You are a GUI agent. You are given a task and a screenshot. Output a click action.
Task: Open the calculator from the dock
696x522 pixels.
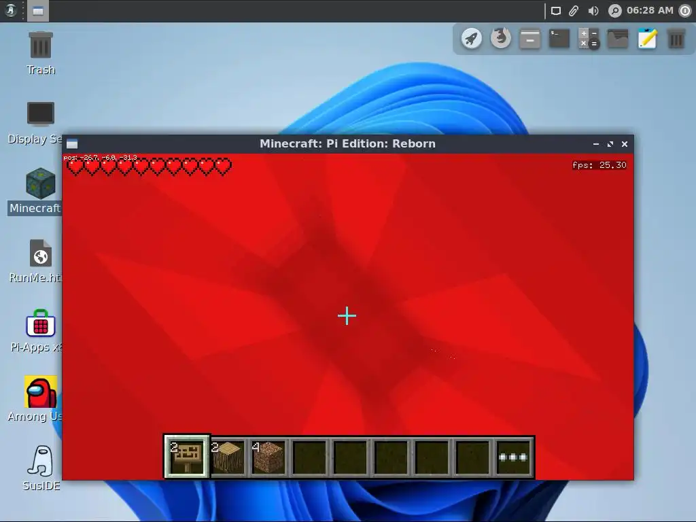589,39
